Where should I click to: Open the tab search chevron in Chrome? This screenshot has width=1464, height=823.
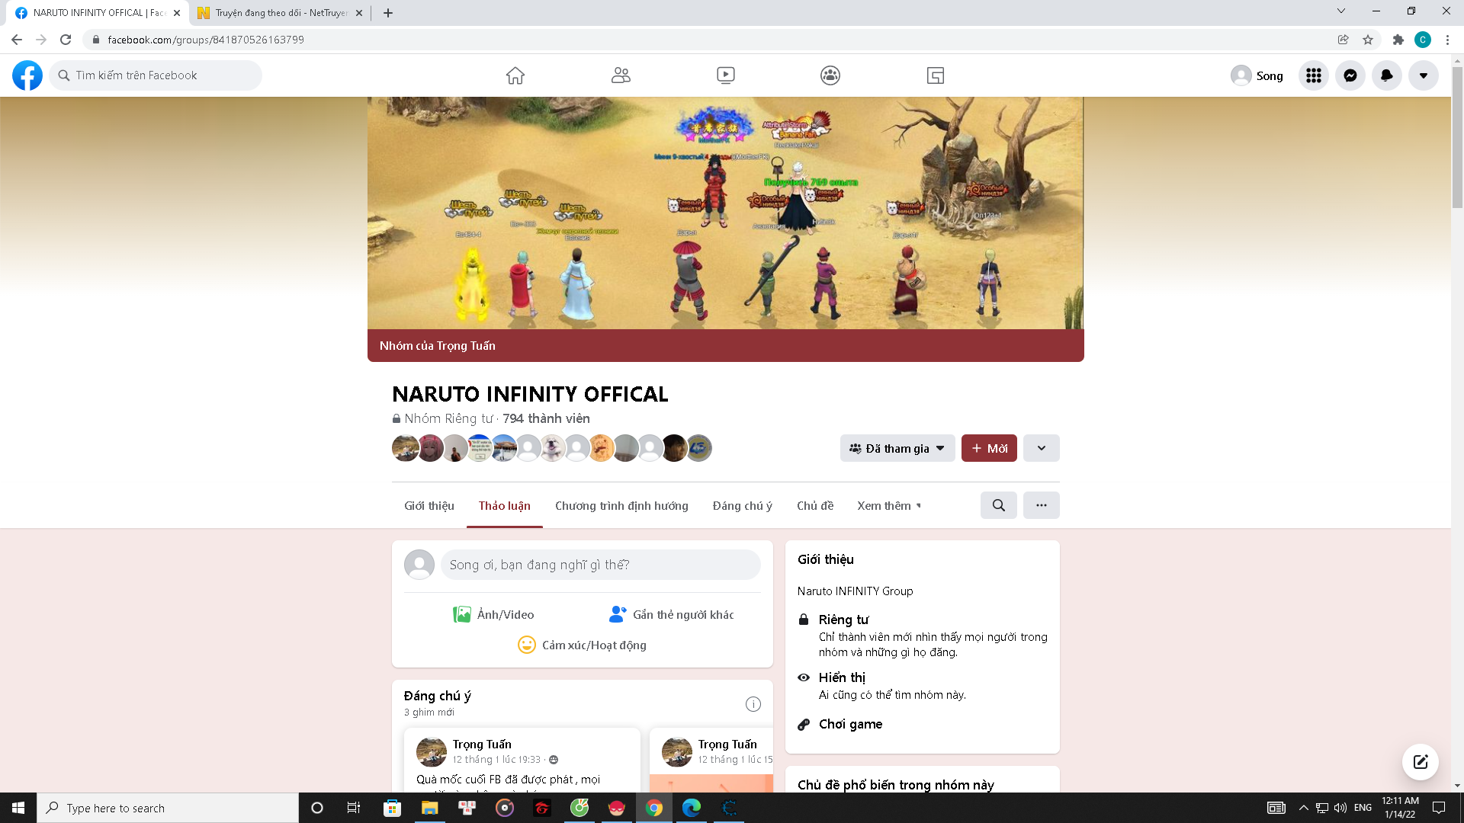click(1341, 11)
